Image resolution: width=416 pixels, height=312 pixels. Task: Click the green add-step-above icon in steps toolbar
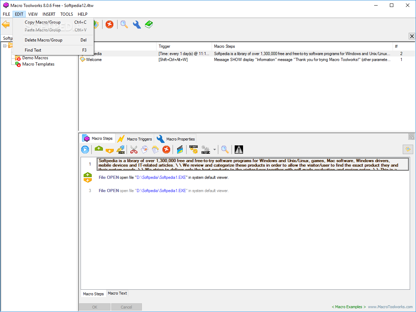pos(99,149)
